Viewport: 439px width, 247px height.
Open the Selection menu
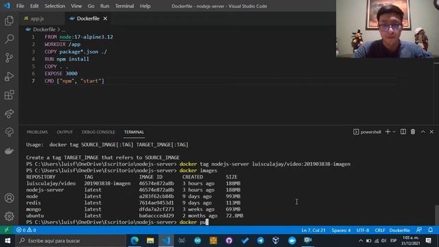point(55,6)
